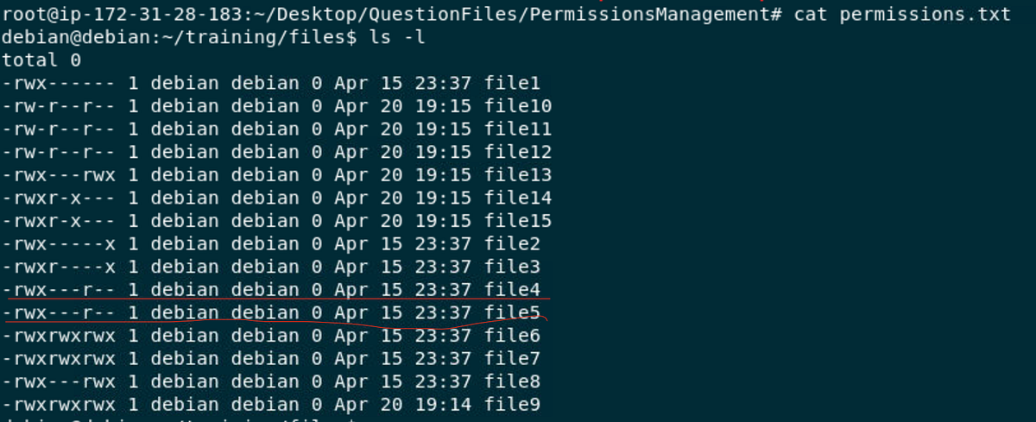Click on file11 in the listing

pos(517,129)
